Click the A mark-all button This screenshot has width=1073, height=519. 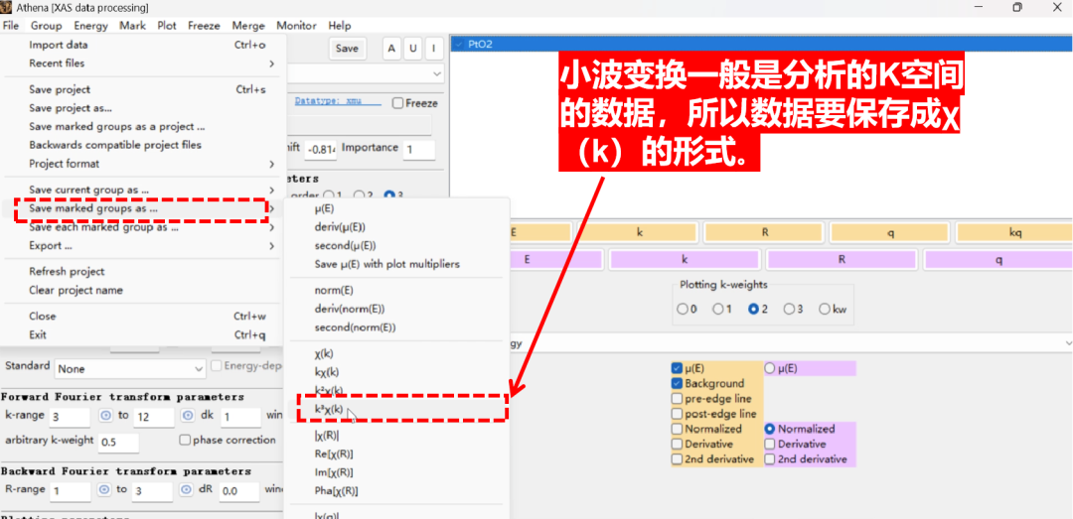point(391,49)
